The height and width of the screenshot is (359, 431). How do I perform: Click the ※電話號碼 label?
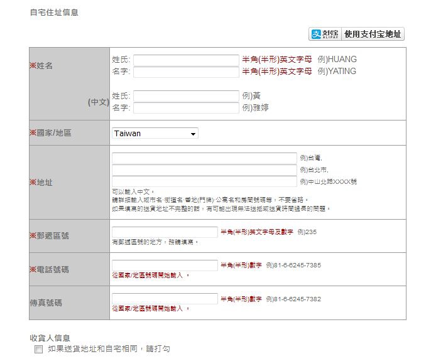tap(49, 269)
